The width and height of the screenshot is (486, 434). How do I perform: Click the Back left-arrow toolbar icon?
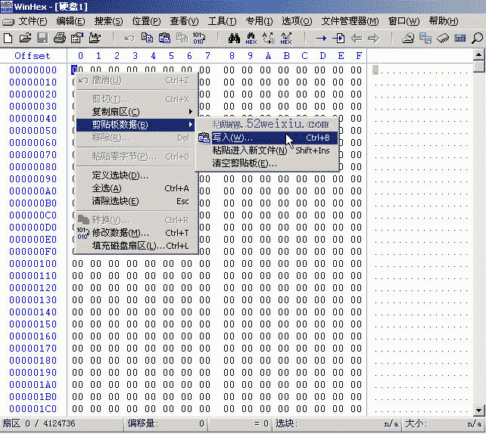[356, 39]
